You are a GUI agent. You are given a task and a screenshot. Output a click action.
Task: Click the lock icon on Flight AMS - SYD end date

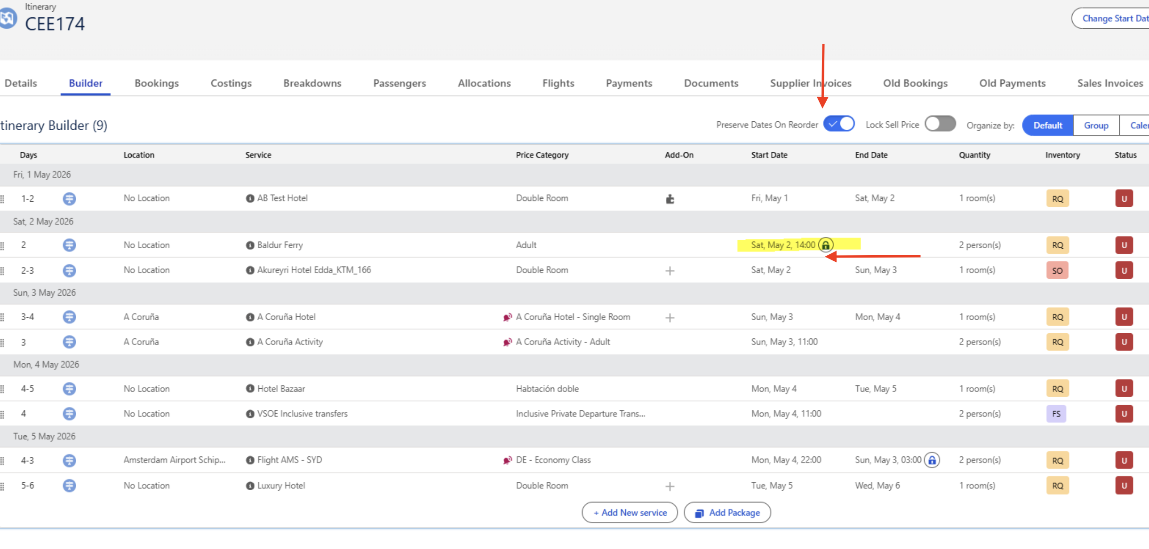pyautogui.click(x=932, y=460)
